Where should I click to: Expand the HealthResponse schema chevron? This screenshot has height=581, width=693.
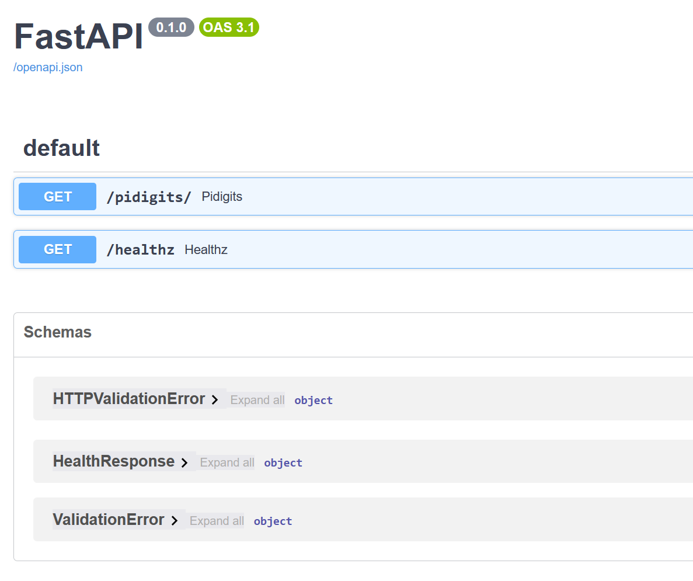(x=184, y=462)
